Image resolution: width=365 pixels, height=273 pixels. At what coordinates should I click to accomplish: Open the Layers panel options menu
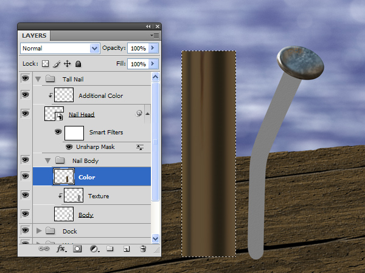tap(155, 36)
